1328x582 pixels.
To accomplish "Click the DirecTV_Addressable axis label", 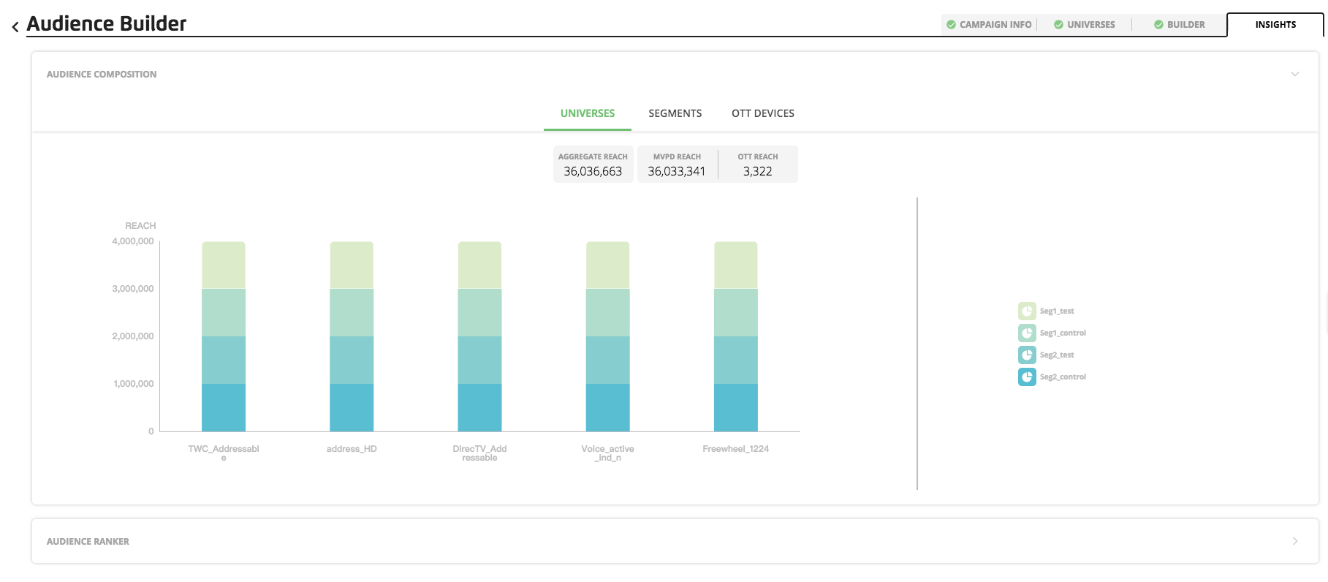I will [479, 453].
